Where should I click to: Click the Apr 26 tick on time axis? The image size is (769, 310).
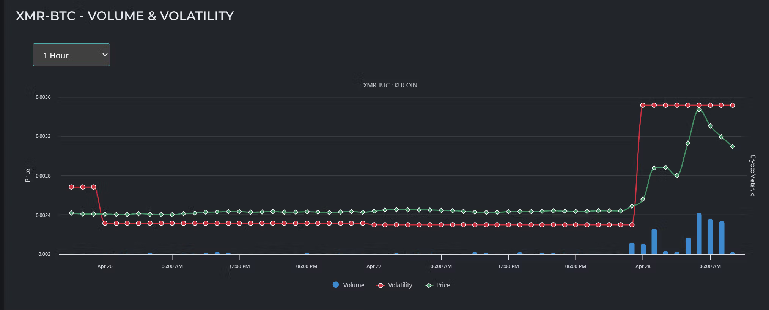pyautogui.click(x=105, y=266)
